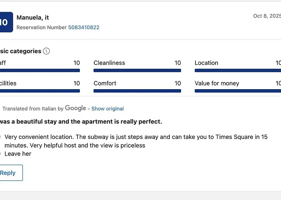Click the Staff rating bar
Screen dimensions: 281x200
click(40, 70)
